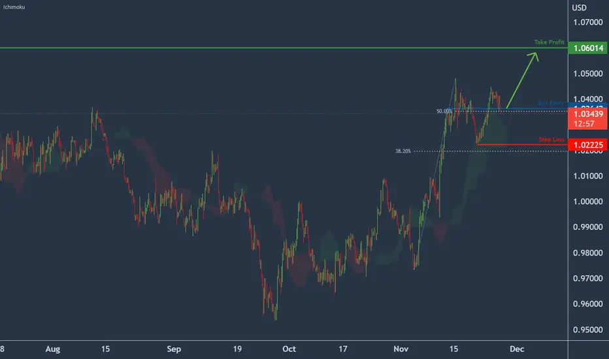This screenshot has width=609, height=359.
Task: Click the 1.05000 price axis label
Action: (x=588, y=74)
